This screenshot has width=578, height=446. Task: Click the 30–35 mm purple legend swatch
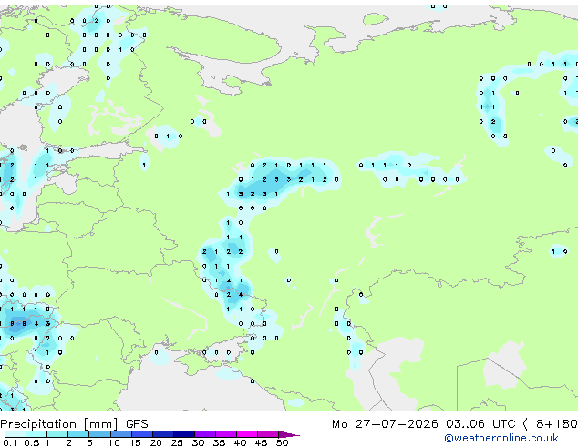click(205, 434)
